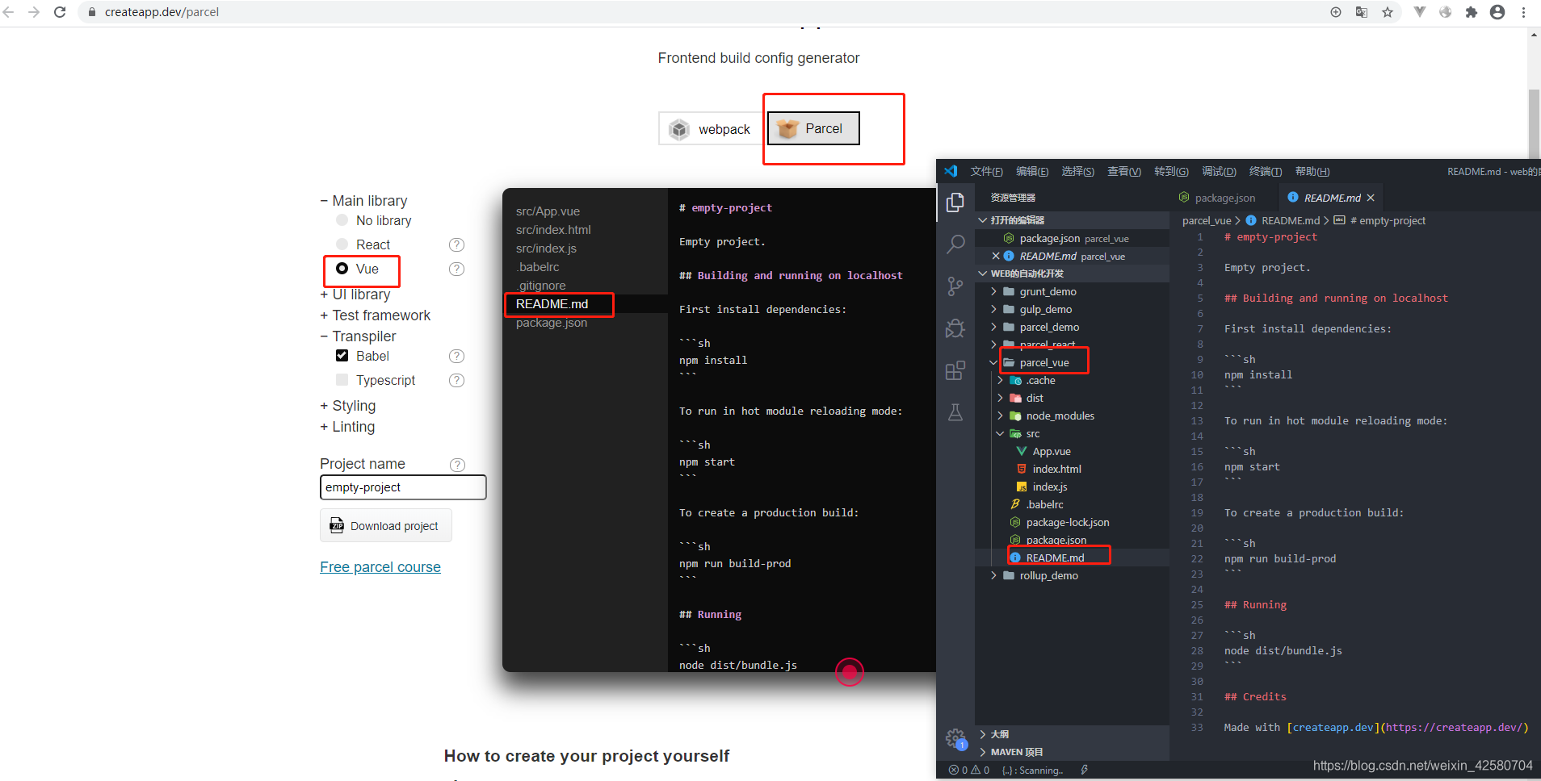Toggle the Babel checkbox
The image size is (1541, 781).
(342, 356)
